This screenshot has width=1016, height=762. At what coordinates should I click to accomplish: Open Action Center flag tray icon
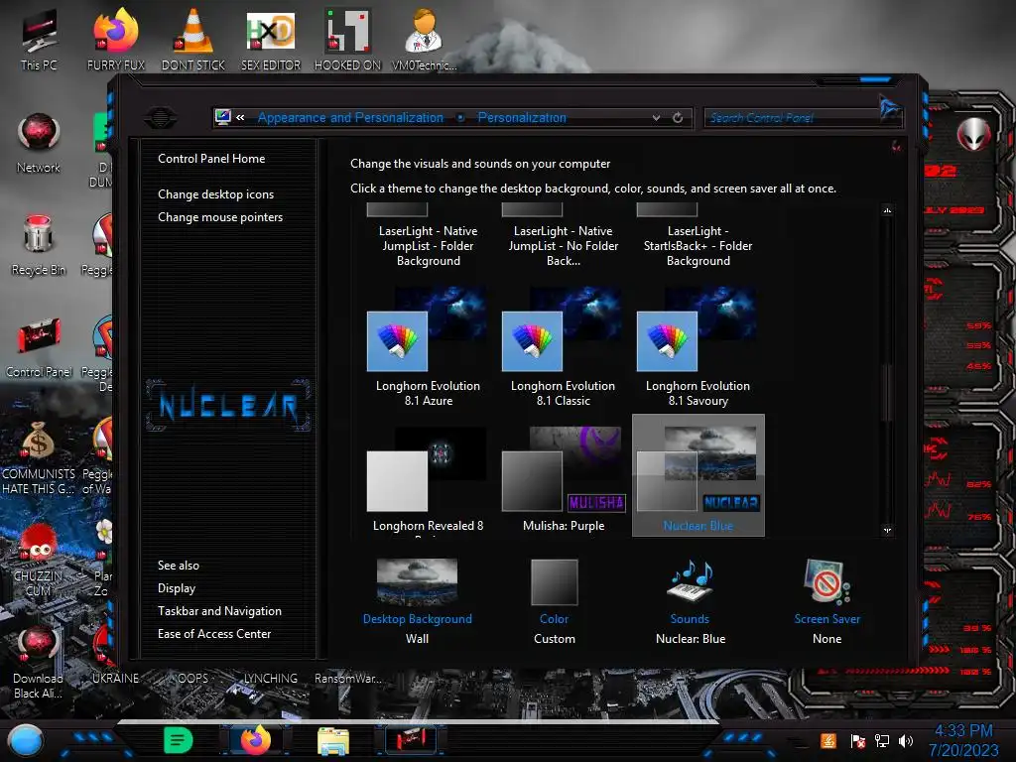[x=857, y=740]
